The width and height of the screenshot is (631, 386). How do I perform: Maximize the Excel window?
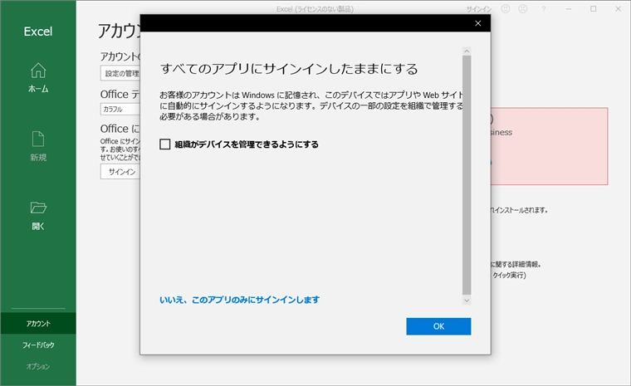593,9
